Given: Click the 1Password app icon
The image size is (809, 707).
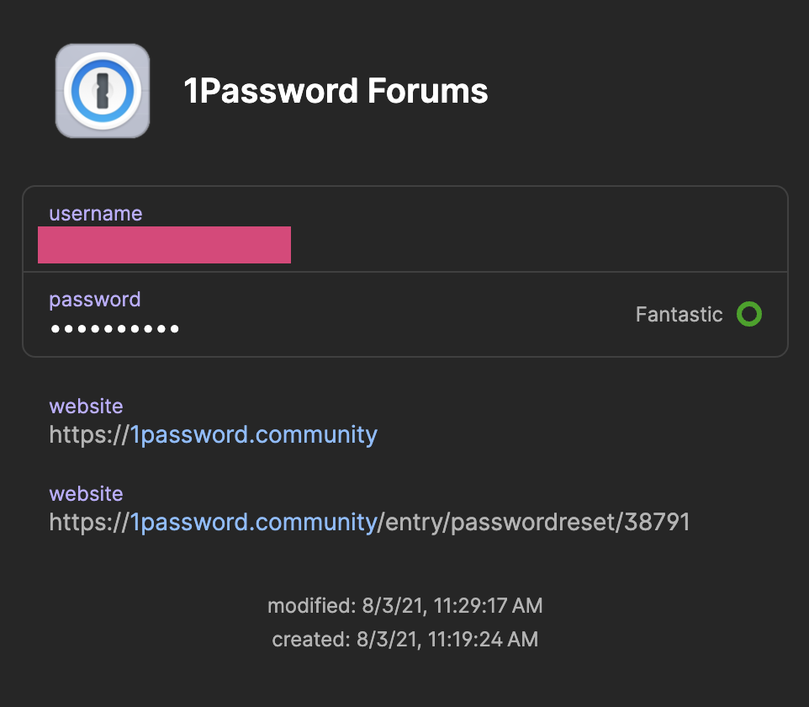Looking at the screenshot, I should point(103,91).
